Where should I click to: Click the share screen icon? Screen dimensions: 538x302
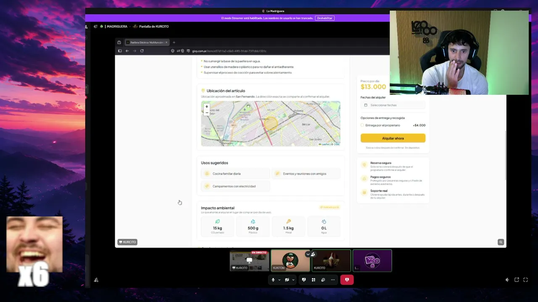tap(304, 280)
